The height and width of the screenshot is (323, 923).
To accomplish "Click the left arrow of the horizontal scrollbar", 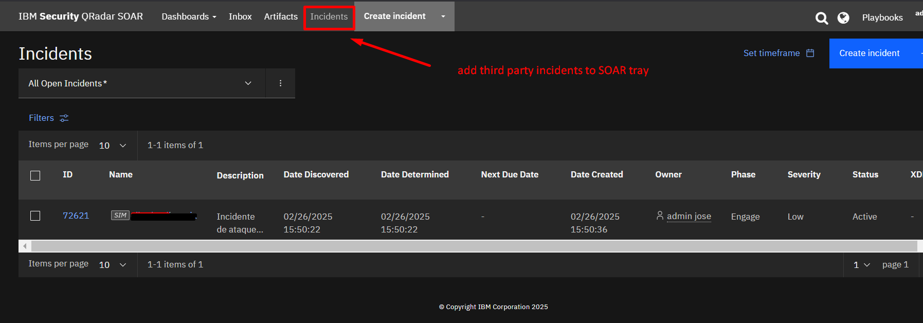I will coord(25,246).
